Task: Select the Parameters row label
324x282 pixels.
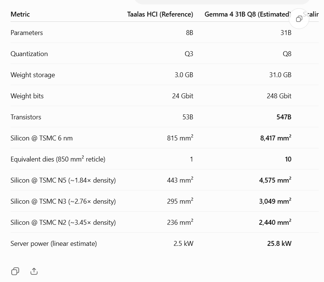Action: 27,33
